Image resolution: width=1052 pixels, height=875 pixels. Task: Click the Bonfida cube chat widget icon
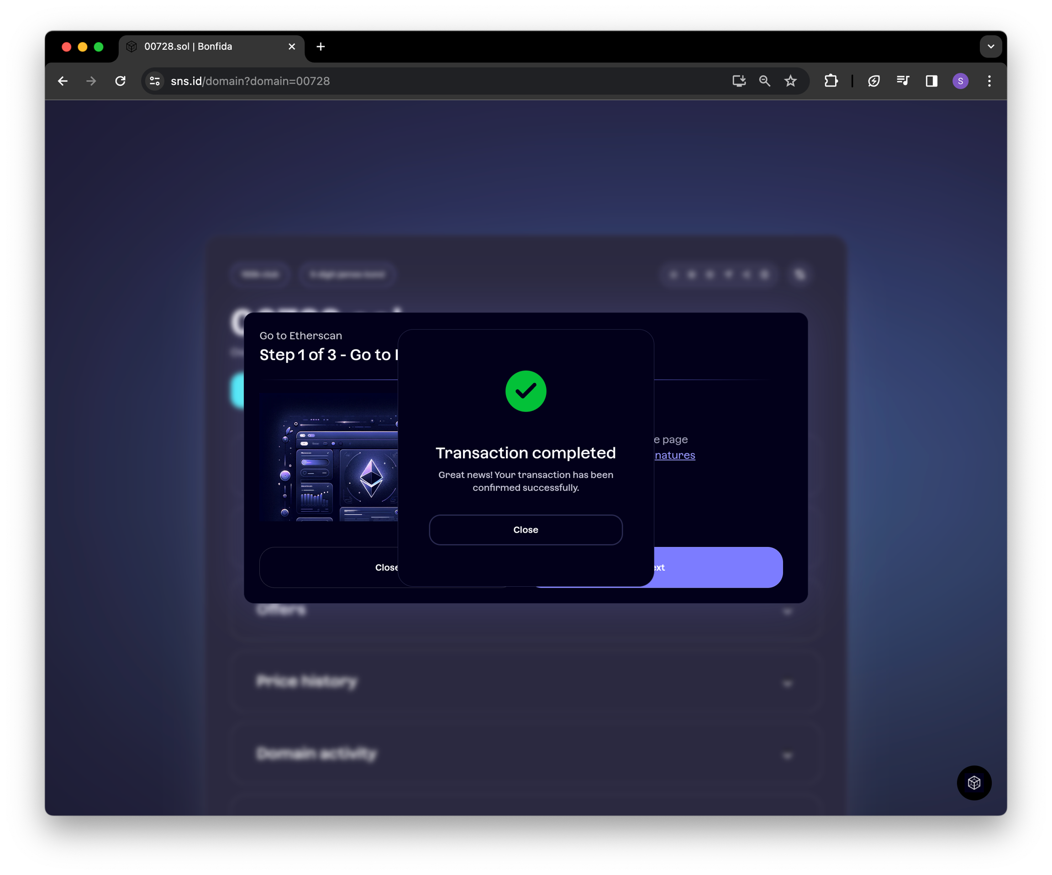click(x=973, y=782)
